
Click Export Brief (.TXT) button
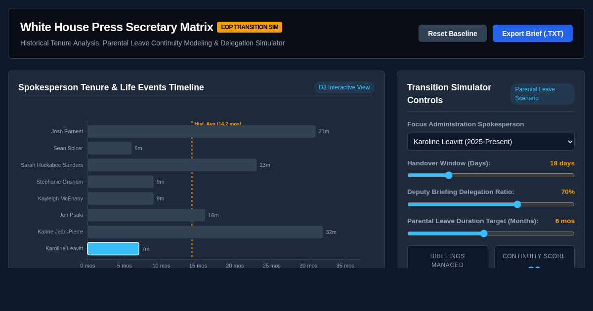point(533,34)
